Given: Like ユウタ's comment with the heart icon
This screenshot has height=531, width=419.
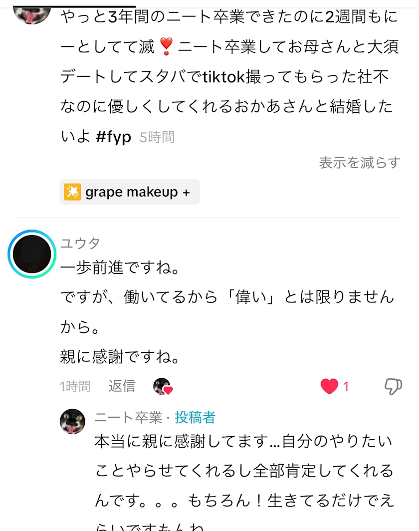Looking at the screenshot, I should 329,386.
